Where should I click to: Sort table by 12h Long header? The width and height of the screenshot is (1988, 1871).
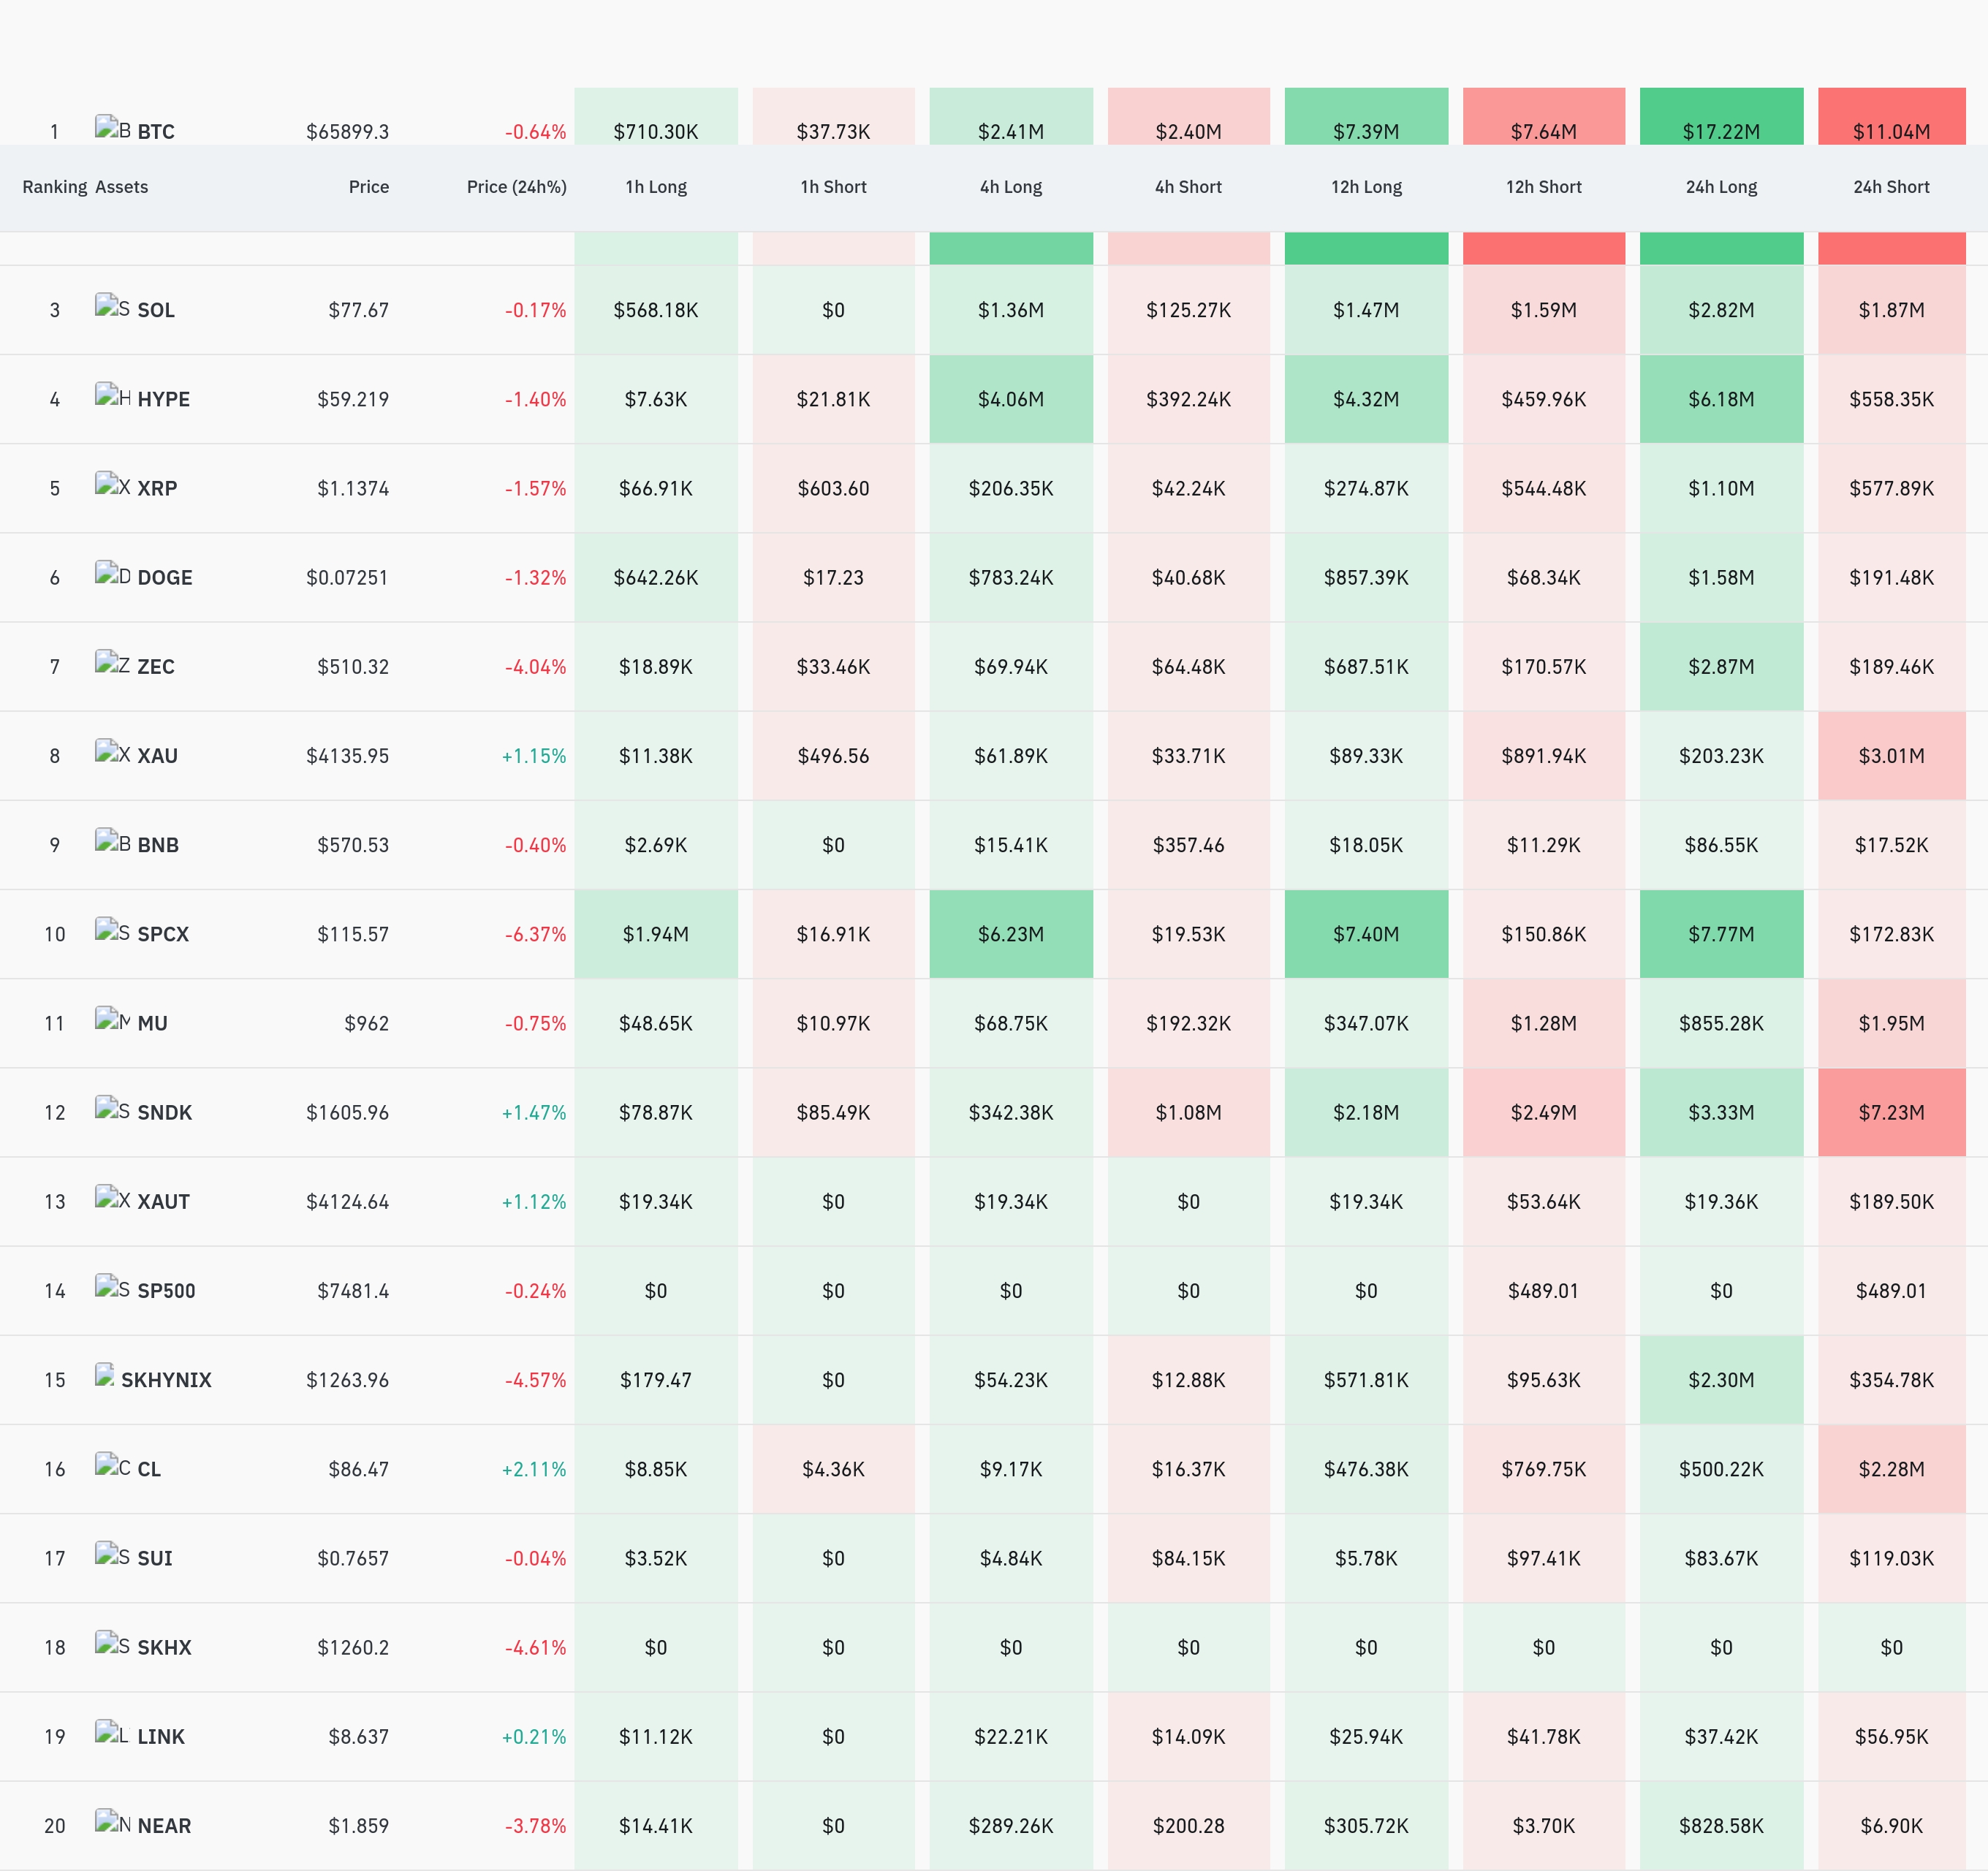coord(1366,187)
